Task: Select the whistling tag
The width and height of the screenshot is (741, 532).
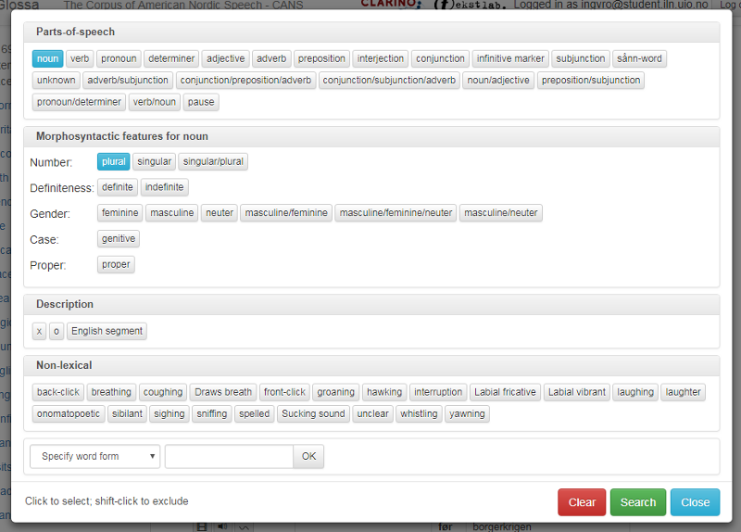Action: 420,413
